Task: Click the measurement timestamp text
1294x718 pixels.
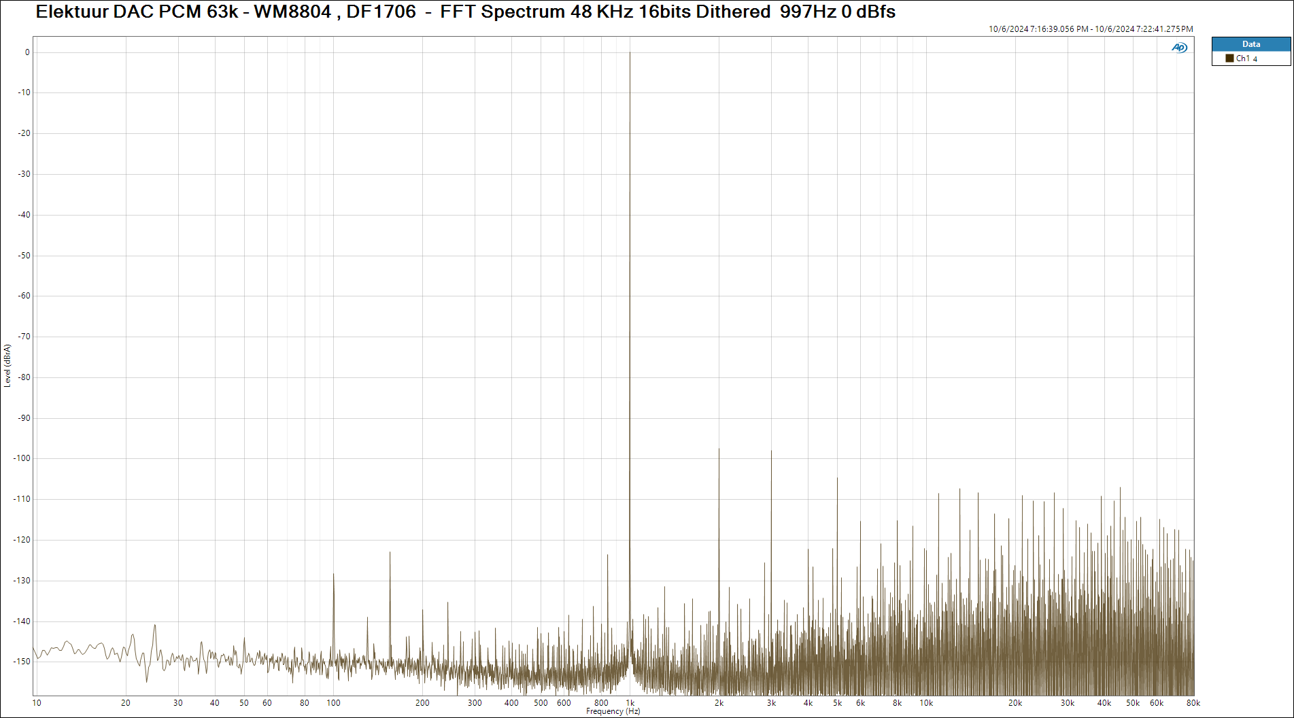Action: click(1090, 29)
